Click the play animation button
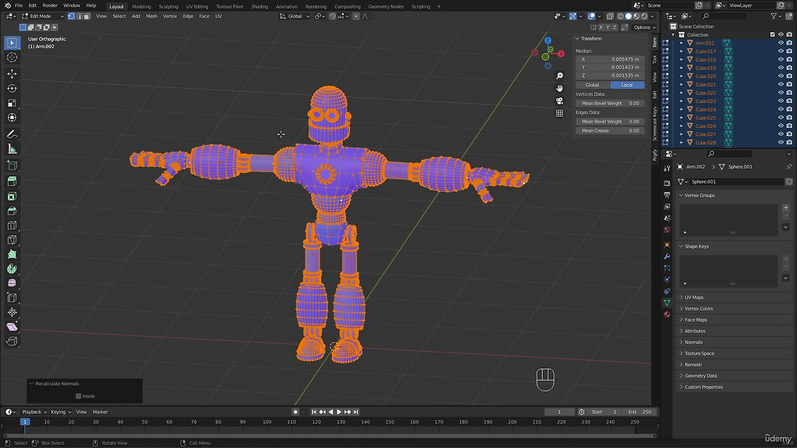This screenshot has height=448, width=797. pos(338,412)
